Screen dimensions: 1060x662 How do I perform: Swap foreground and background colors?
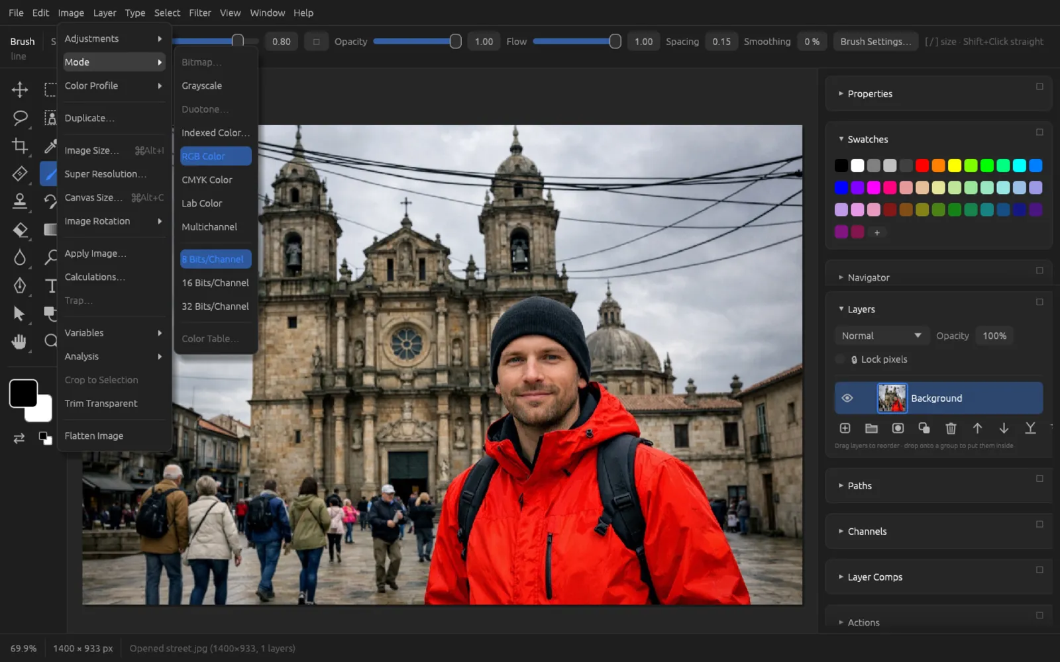point(19,438)
